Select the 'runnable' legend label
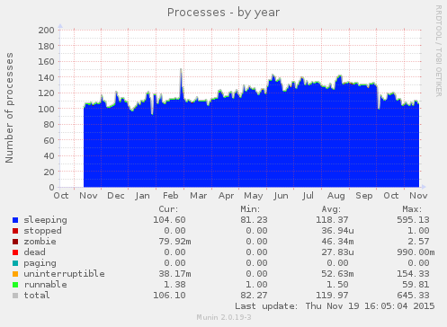 click(45, 285)
